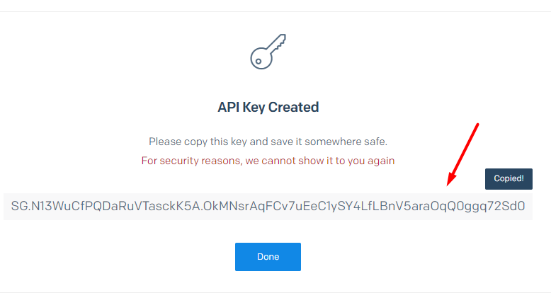Click the word 'API' in the heading
The width and height of the screenshot is (551, 293).
(x=228, y=108)
